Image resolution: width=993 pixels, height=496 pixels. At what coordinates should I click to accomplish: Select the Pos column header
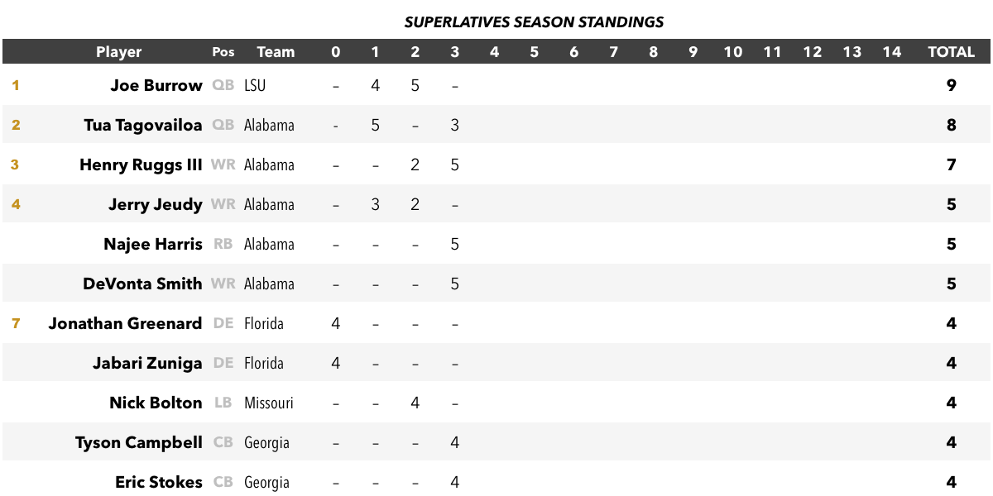(x=223, y=52)
